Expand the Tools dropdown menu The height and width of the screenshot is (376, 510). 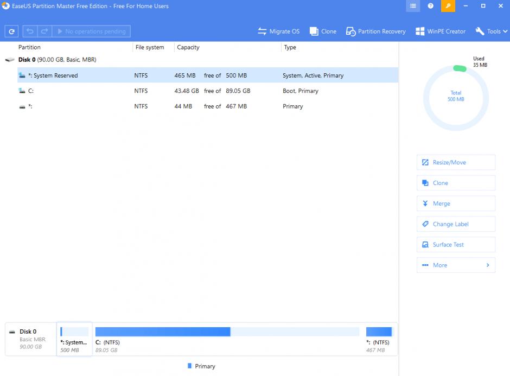(491, 31)
